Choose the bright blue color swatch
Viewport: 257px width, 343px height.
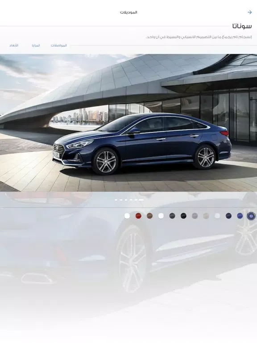(240, 216)
